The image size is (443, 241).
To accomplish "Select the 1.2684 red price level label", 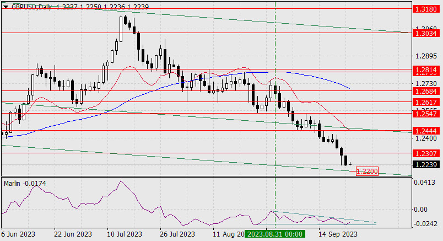I will tap(426, 91).
